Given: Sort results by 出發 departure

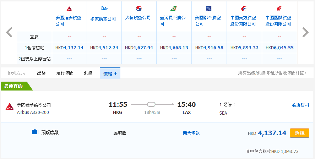Looking at the screenshot, I should pyautogui.click(x=41, y=73).
